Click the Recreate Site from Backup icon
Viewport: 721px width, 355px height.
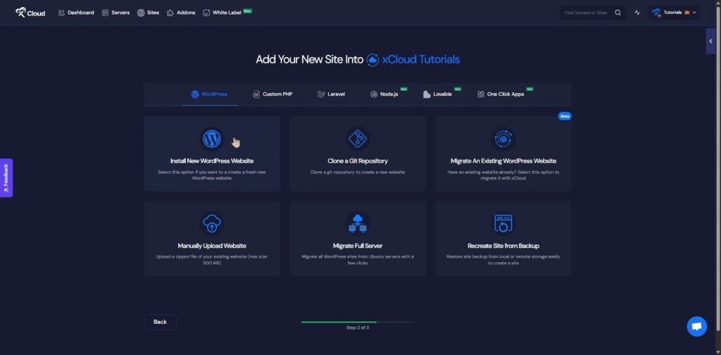point(503,224)
